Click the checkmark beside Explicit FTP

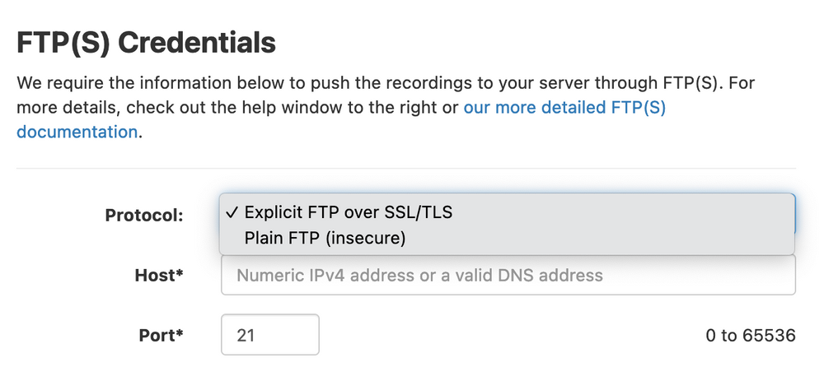point(231,212)
